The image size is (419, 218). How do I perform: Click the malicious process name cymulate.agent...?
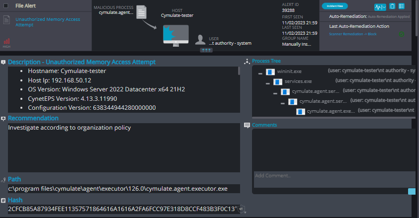tap(116, 12)
